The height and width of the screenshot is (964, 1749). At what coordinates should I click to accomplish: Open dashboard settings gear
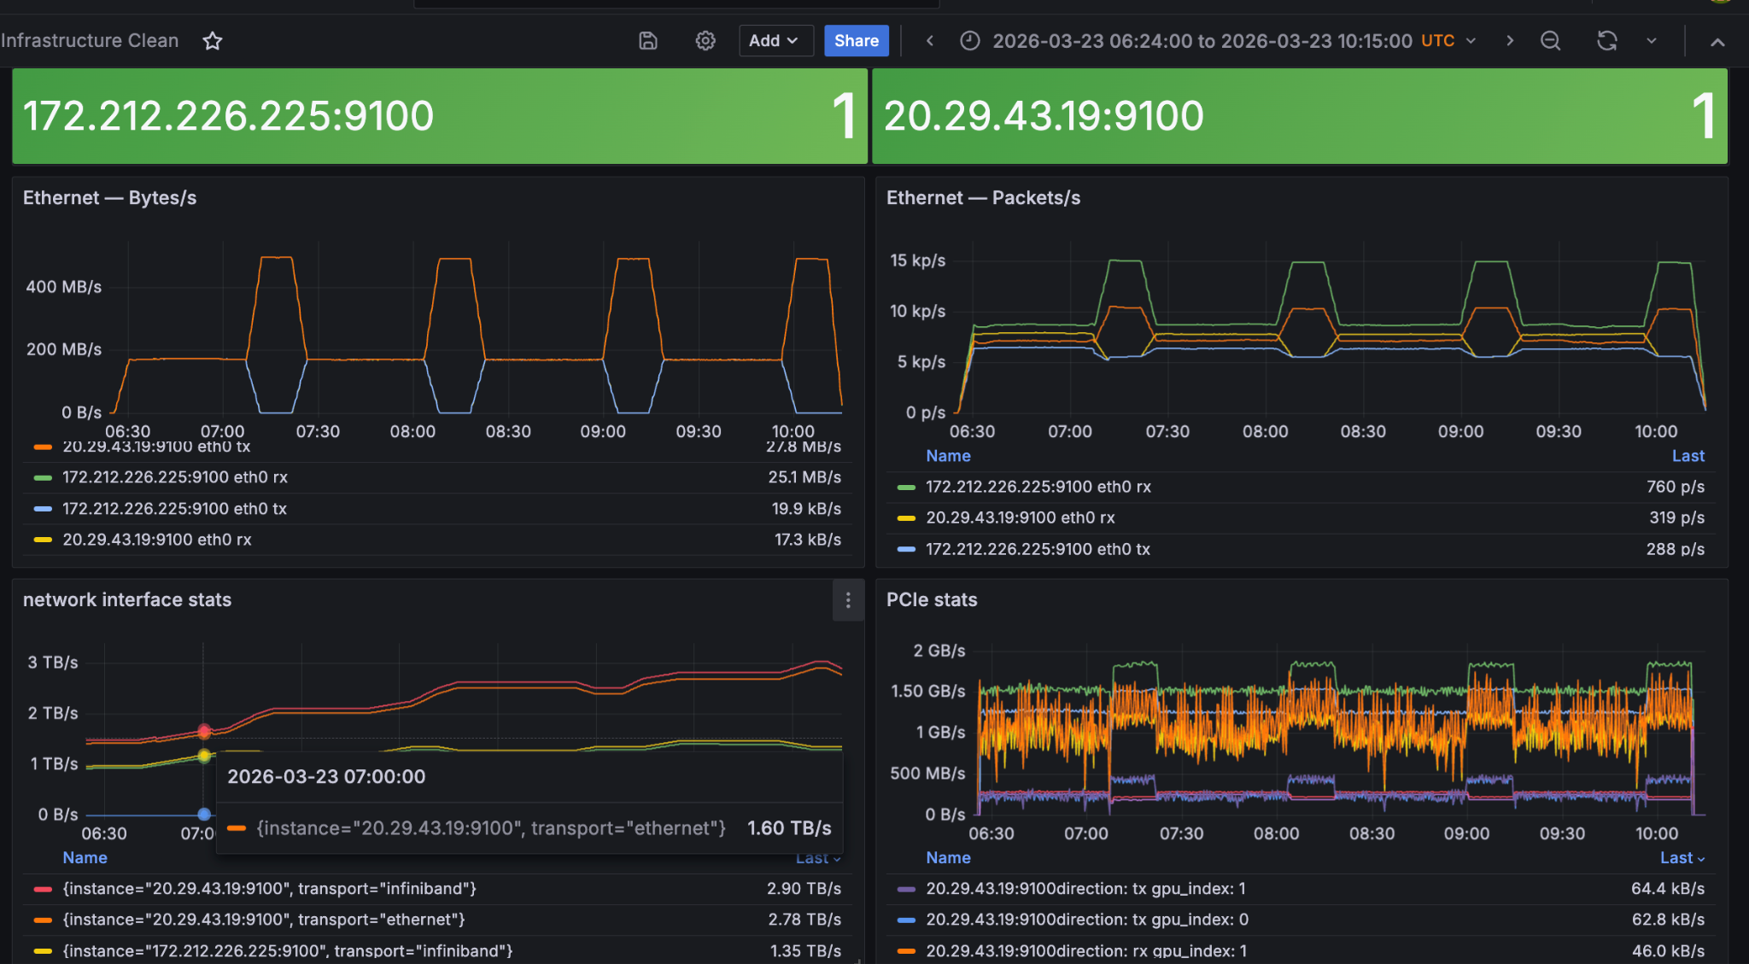[x=705, y=41]
